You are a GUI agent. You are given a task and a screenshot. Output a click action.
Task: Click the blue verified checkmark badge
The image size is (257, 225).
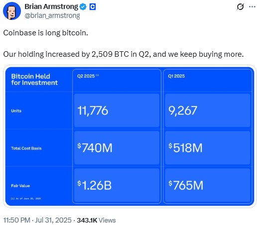[83, 7]
